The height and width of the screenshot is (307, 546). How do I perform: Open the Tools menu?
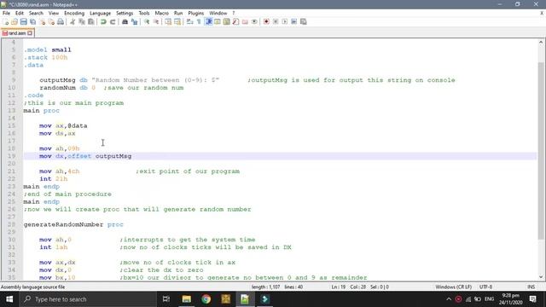144,14
